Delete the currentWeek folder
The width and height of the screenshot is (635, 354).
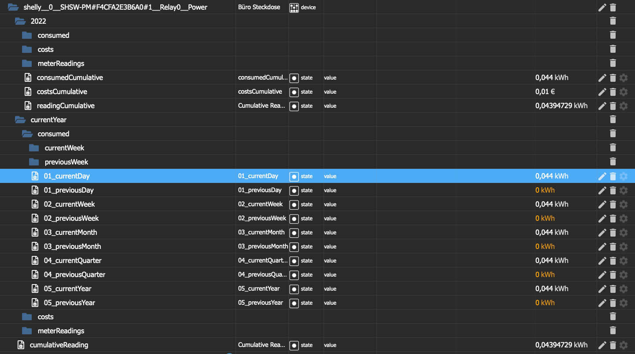613,147
